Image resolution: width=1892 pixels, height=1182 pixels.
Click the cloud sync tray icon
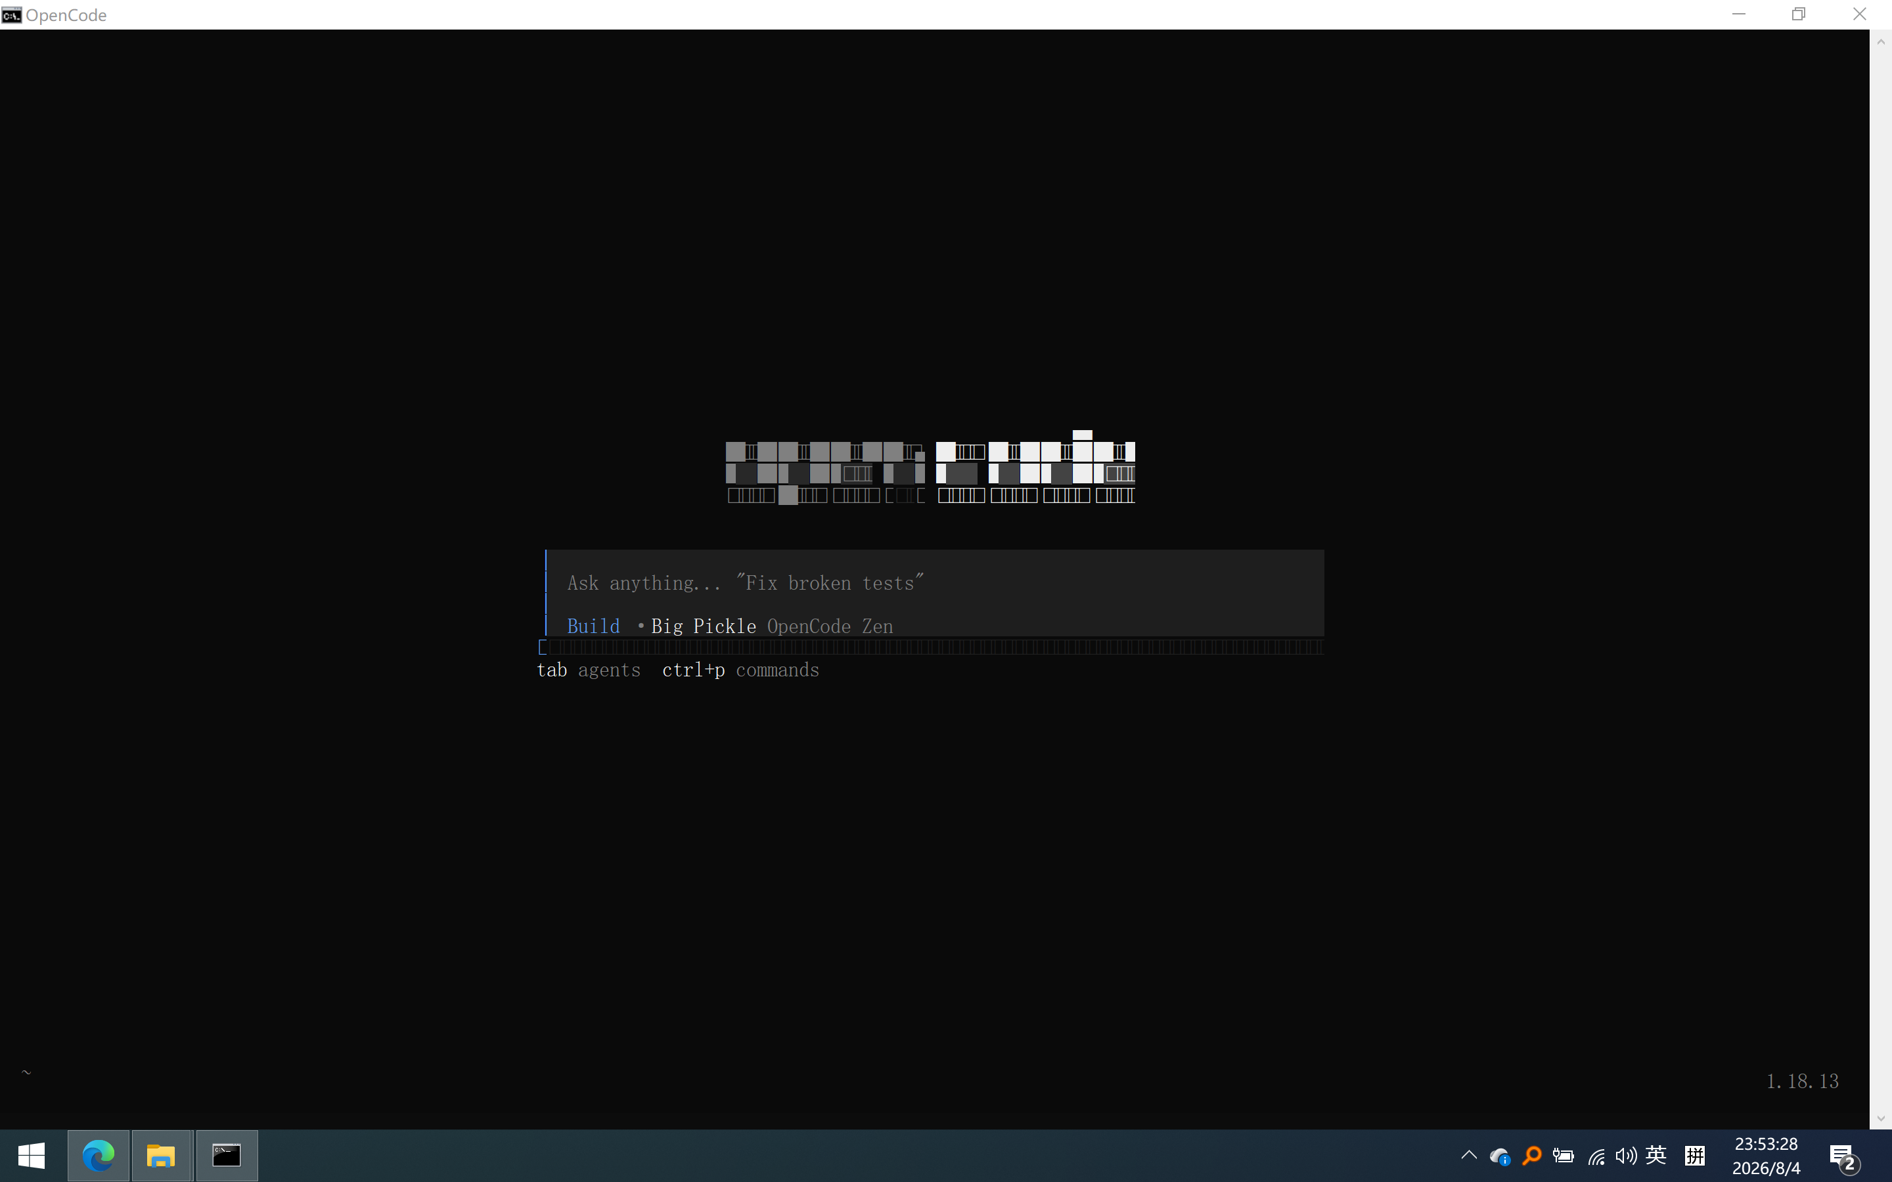coord(1500,1156)
